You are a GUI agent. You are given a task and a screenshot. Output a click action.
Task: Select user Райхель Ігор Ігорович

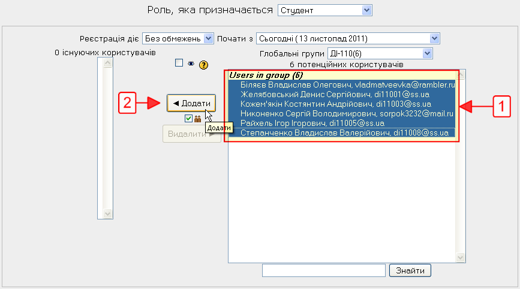(342, 124)
